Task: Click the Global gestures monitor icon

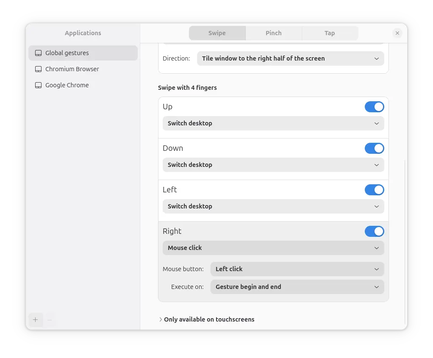Action: (x=39, y=53)
